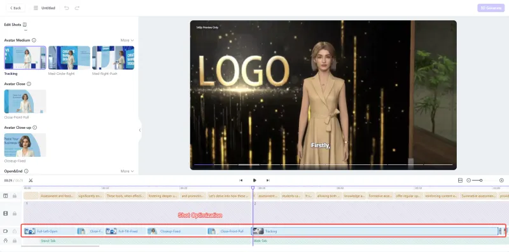The height and width of the screenshot is (252, 509).
Task: Select the Med-Circle-Right shot thumbnail
Action: [69, 58]
